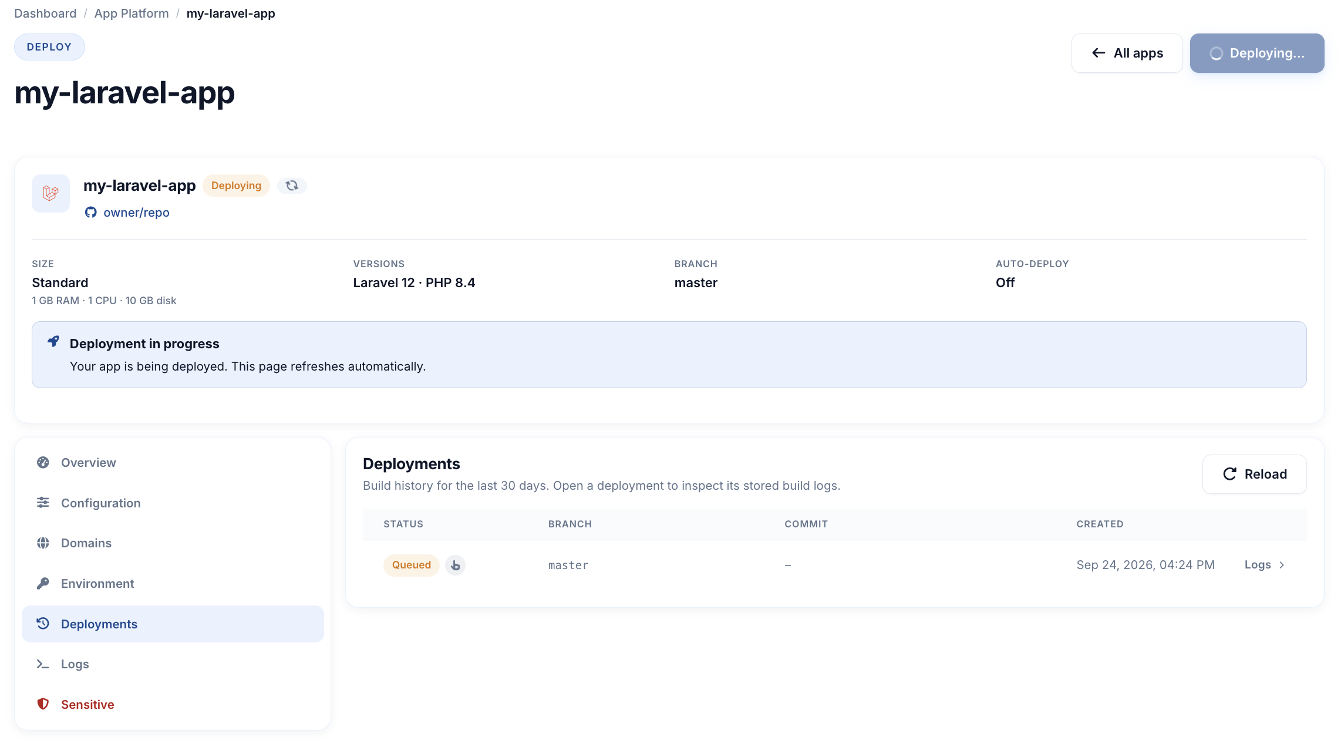Click the Queued status badge

412,565
